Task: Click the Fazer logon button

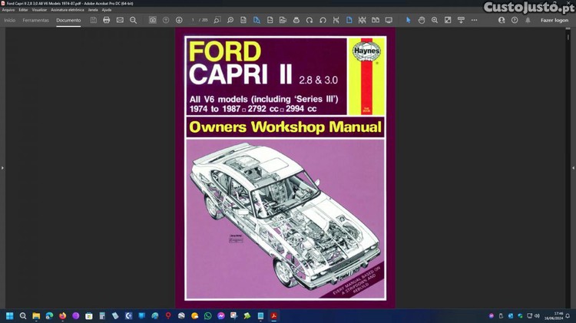Action: [x=554, y=20]
